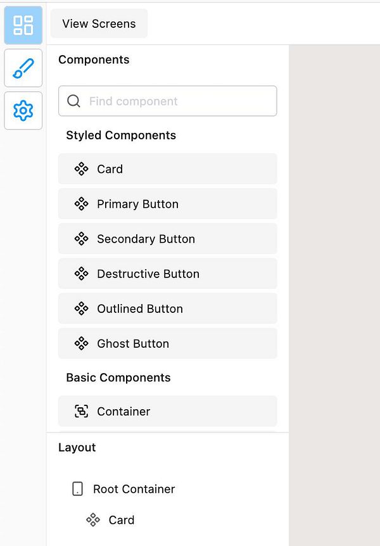The width and height of the screenshot is (380, 546).
Task: Click the View Screens button
Action: 99,23
